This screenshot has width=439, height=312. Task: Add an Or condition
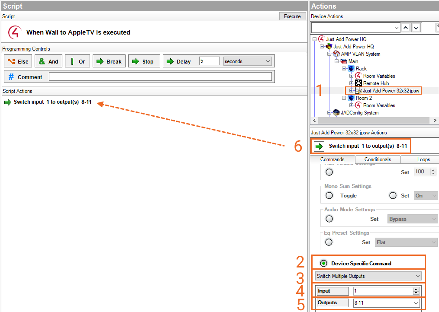pos(77,61)
